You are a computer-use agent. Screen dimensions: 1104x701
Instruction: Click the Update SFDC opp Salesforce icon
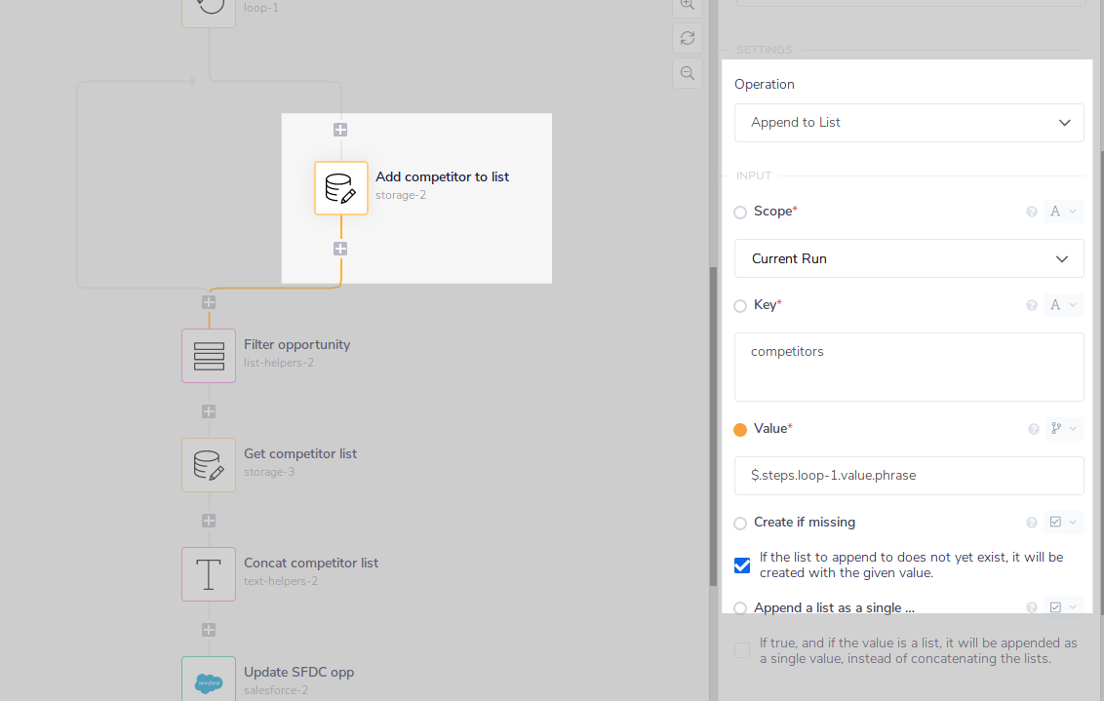[209, 680]
